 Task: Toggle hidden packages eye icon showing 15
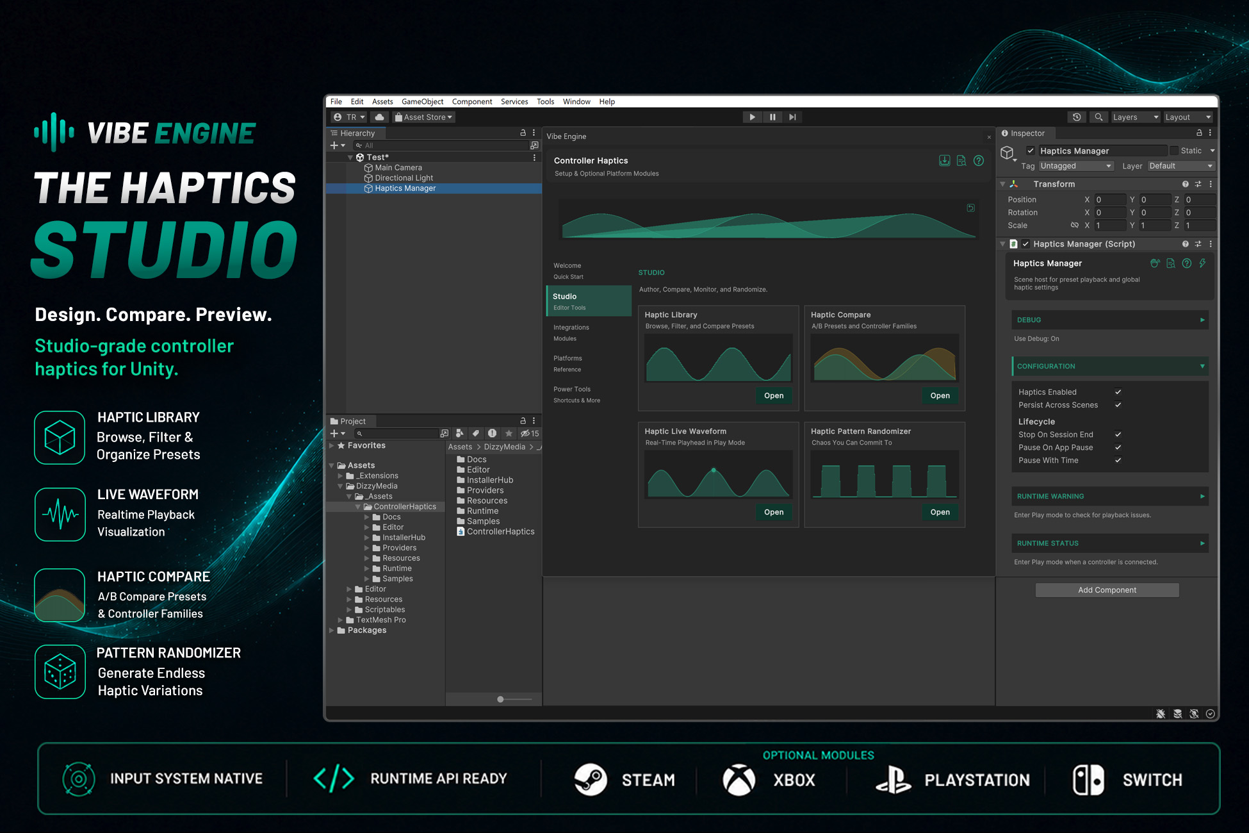click(530, 434)
